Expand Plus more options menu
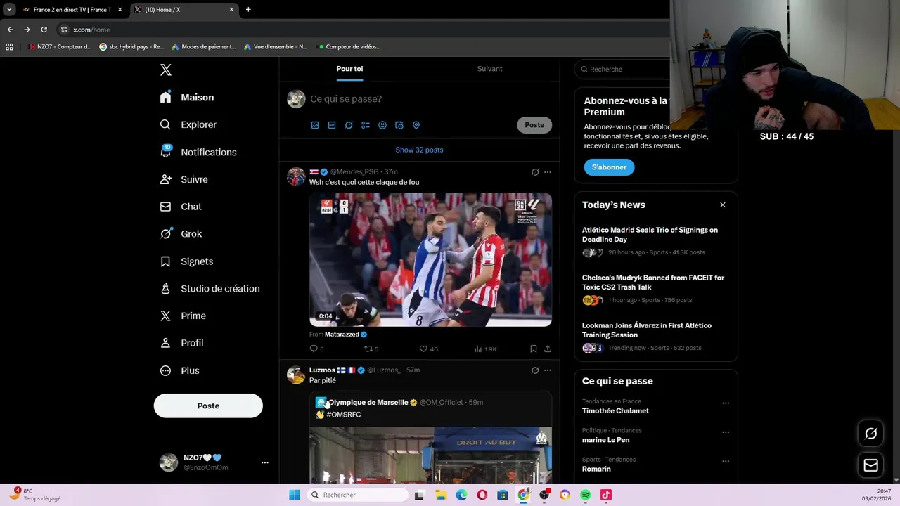Screen dimensions: 900x506 tap(179, 370)
